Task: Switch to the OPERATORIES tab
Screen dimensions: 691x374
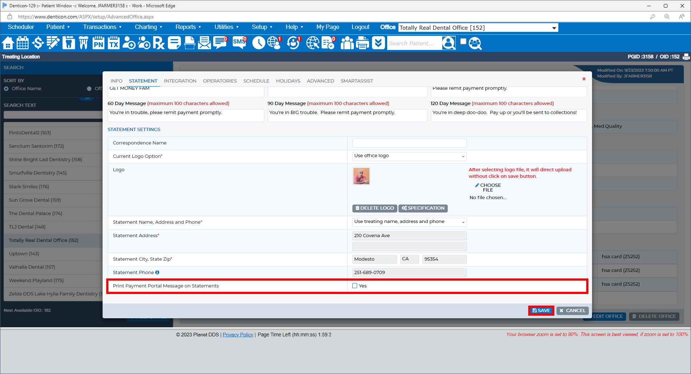Action: [x=220, y=81]
